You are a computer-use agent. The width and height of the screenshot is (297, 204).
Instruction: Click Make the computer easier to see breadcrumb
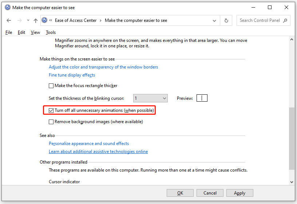click(x=136, y=20)
